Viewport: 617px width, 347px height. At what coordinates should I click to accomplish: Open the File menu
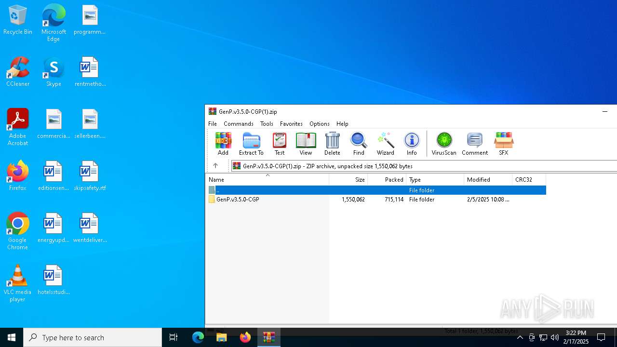coord(213,124)
